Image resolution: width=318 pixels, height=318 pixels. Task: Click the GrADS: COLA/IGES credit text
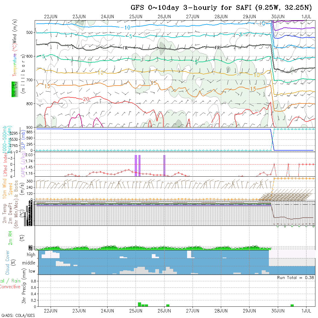(x=18, y=316)
